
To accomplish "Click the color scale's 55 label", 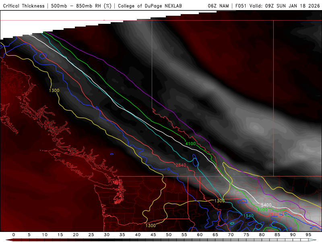I will [x=184, y=235].
